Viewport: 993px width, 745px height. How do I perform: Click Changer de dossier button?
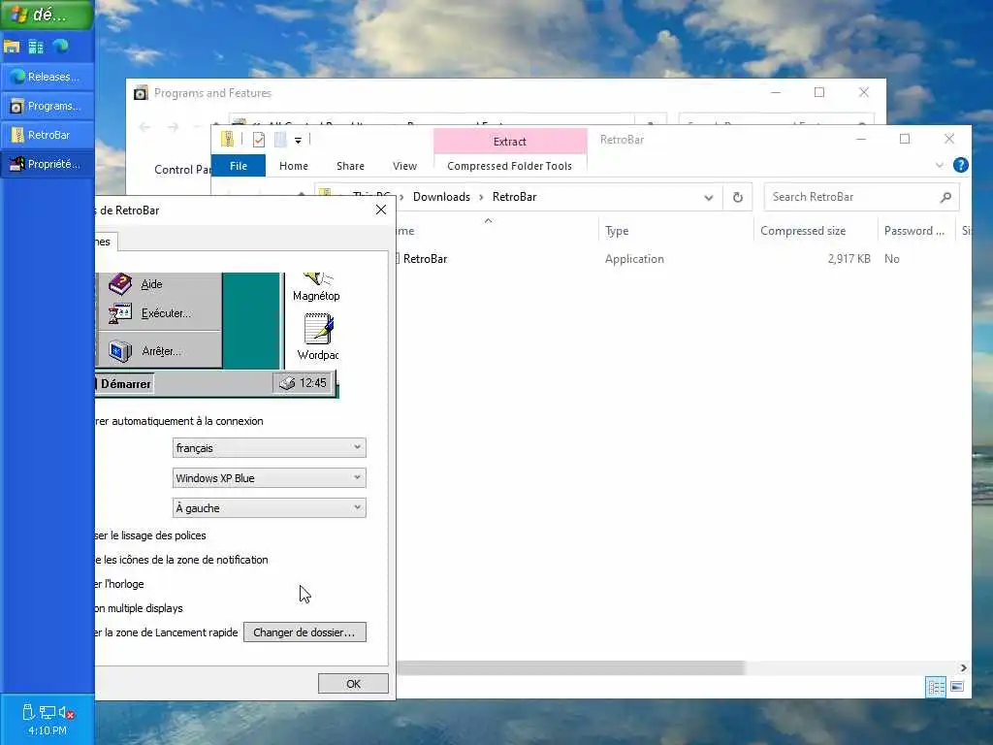pyautogui.click(x=304, y=632)
